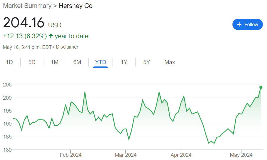Choose the 5Y time range tab

[146, 62]
